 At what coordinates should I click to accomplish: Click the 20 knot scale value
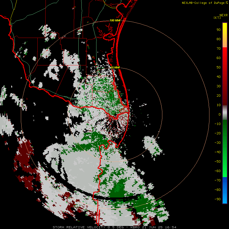click(219, 95)
